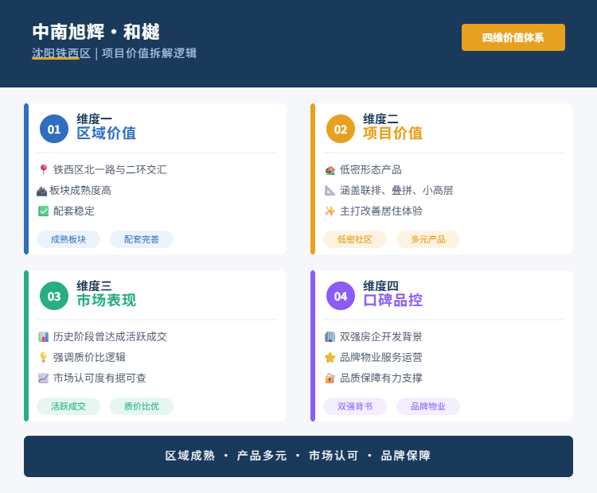Click the orange 02 number badge
The image size is (597, 493).
tap(341, 129)
